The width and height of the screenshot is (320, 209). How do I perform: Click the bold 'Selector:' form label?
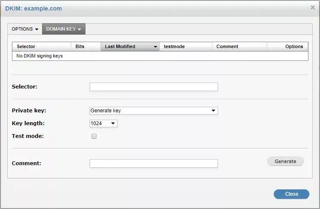pyautogui.click(x=25, y=86)
